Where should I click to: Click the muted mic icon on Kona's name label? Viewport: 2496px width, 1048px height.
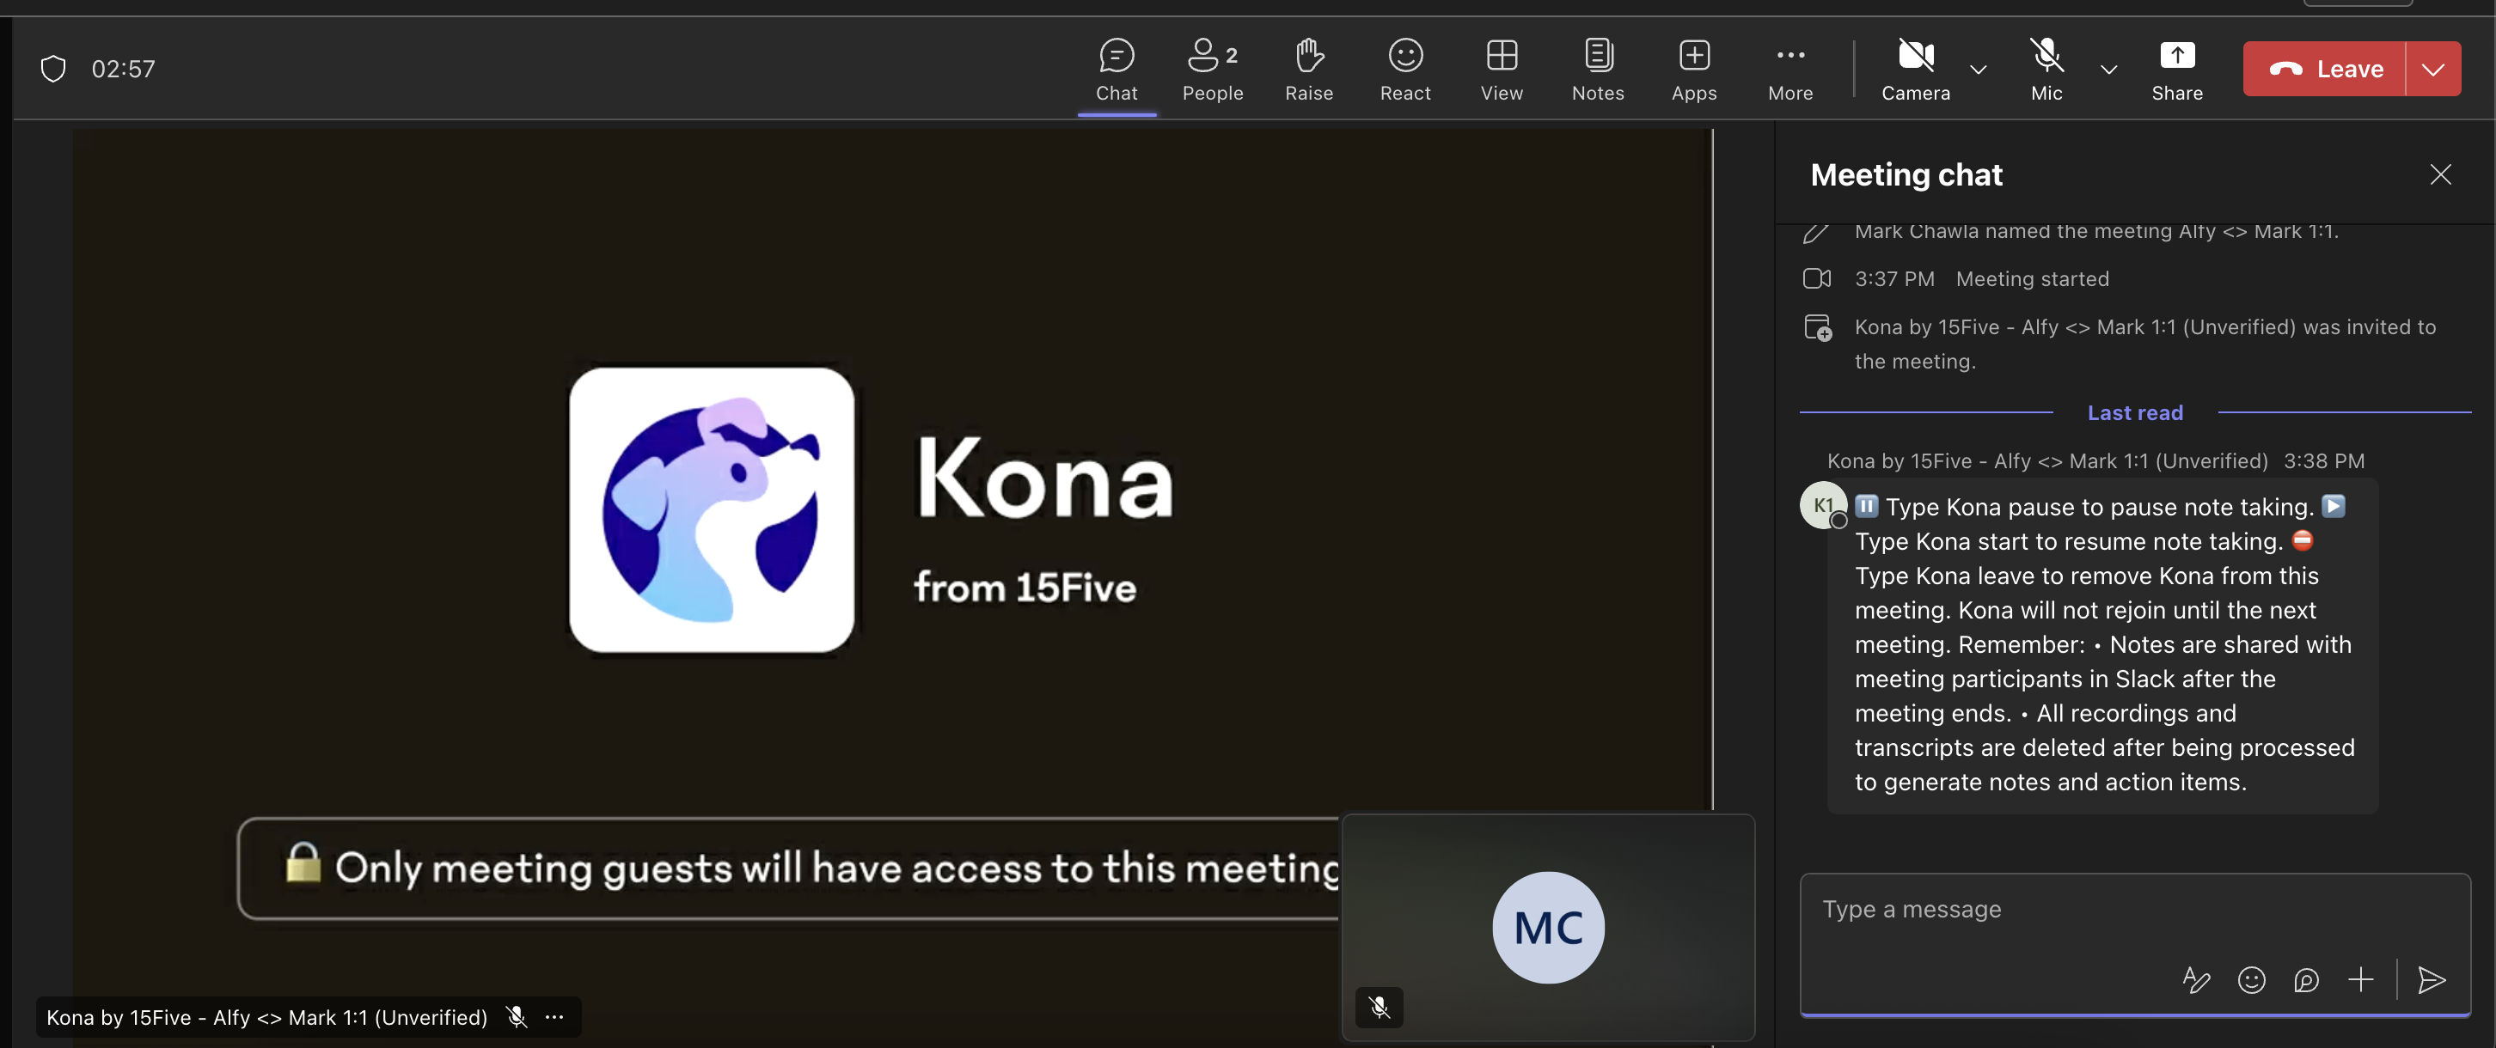pyautogui.click(x=517, y=1017)
